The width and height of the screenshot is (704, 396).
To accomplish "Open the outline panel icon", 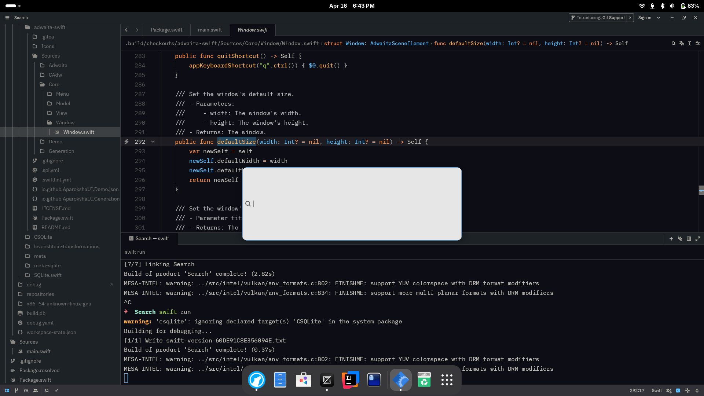I will 26,390.
